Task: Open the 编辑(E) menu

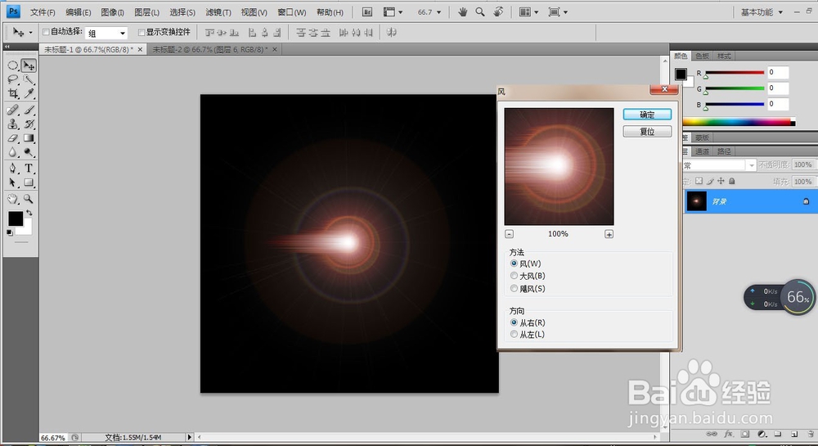Action: click(x=79, y=12)
